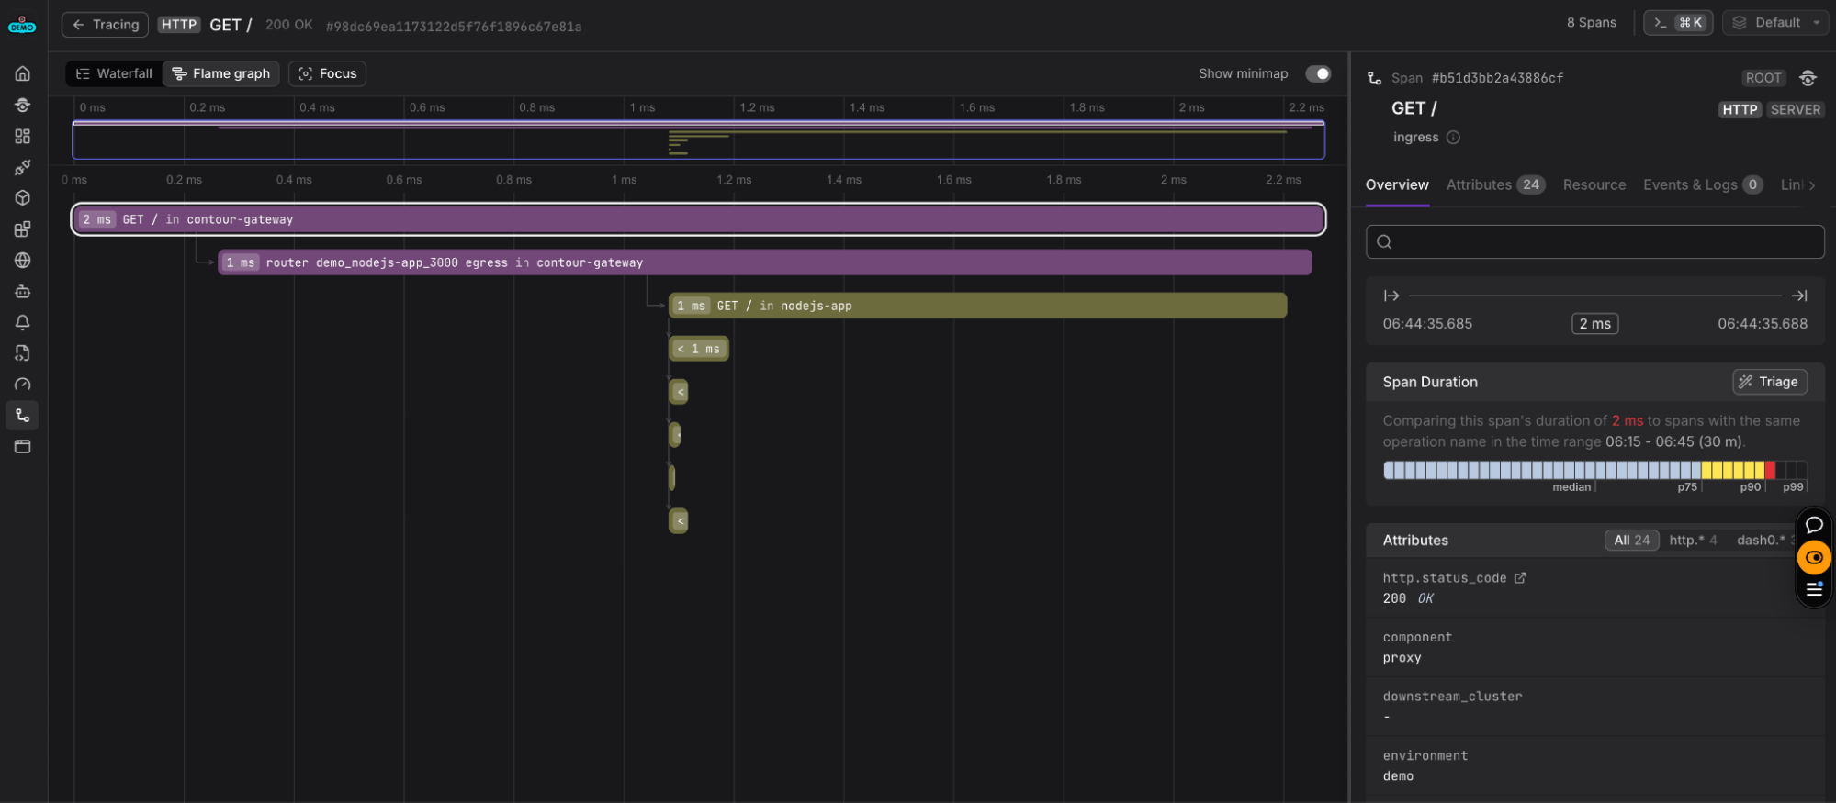Open the squares-plus icon in sidebar
The height and width of the screenshot is (803, 1836).
click(23, 229)
